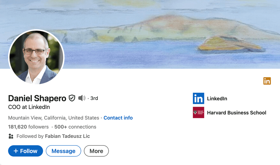Play the name pronunciation speaker icon
Screen dimensions: 280x165
coord(82,98)
